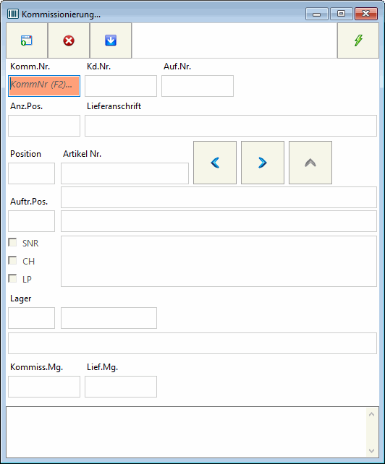
Task: Click into the Kd.Nr. field
Action: (x=121, y=86)
